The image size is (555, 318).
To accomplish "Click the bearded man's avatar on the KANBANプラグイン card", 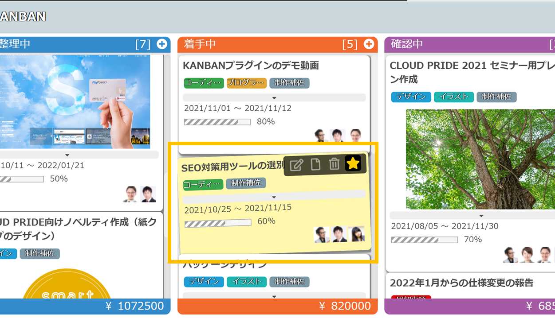I will [x=320, y=135].
